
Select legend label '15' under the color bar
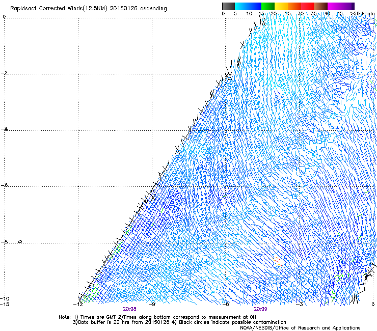coord(261,14)
